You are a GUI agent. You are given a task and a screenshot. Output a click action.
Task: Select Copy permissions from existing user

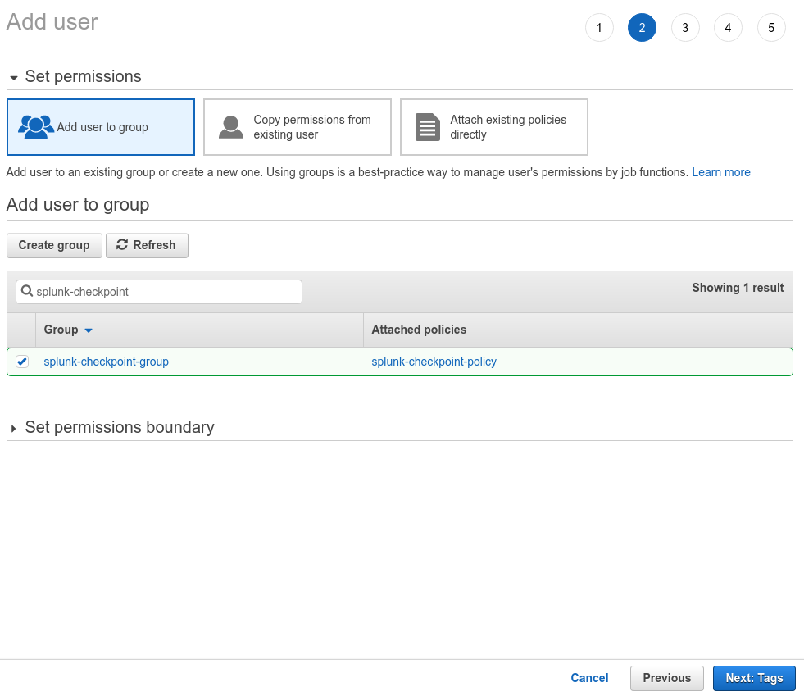298,127
